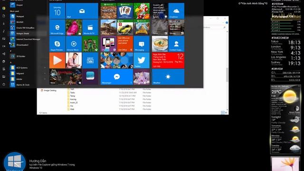Screen dimensions: 304x171
Task: Launch the Asphalt 8 tile
Action: (x=125, y=28)
